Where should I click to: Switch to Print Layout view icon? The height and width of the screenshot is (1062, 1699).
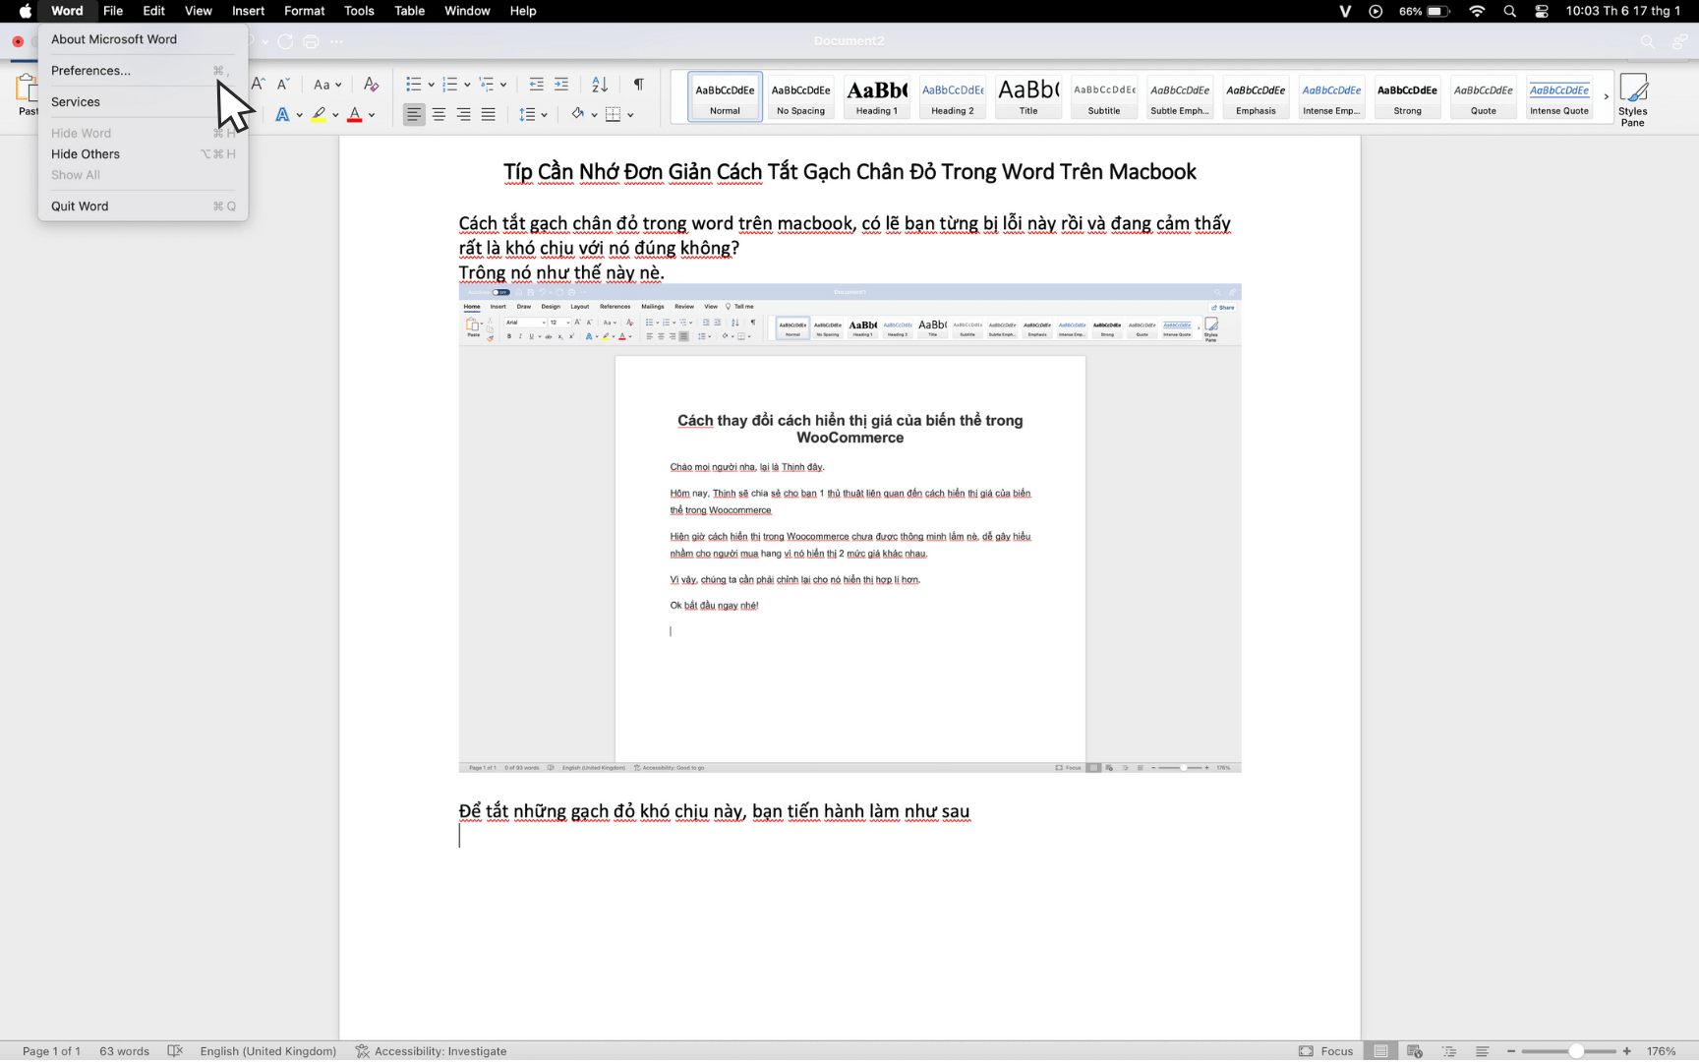coord(1380,1051)
